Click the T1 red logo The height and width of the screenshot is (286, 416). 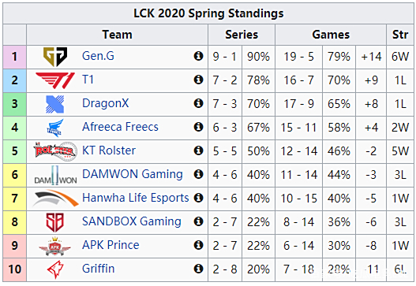pyautogui.click(x=55, y=80)
